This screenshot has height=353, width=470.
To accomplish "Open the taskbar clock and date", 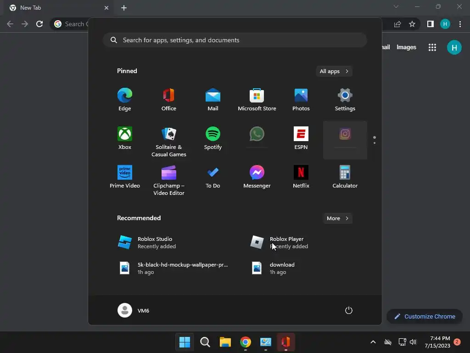I will (437, 342).
